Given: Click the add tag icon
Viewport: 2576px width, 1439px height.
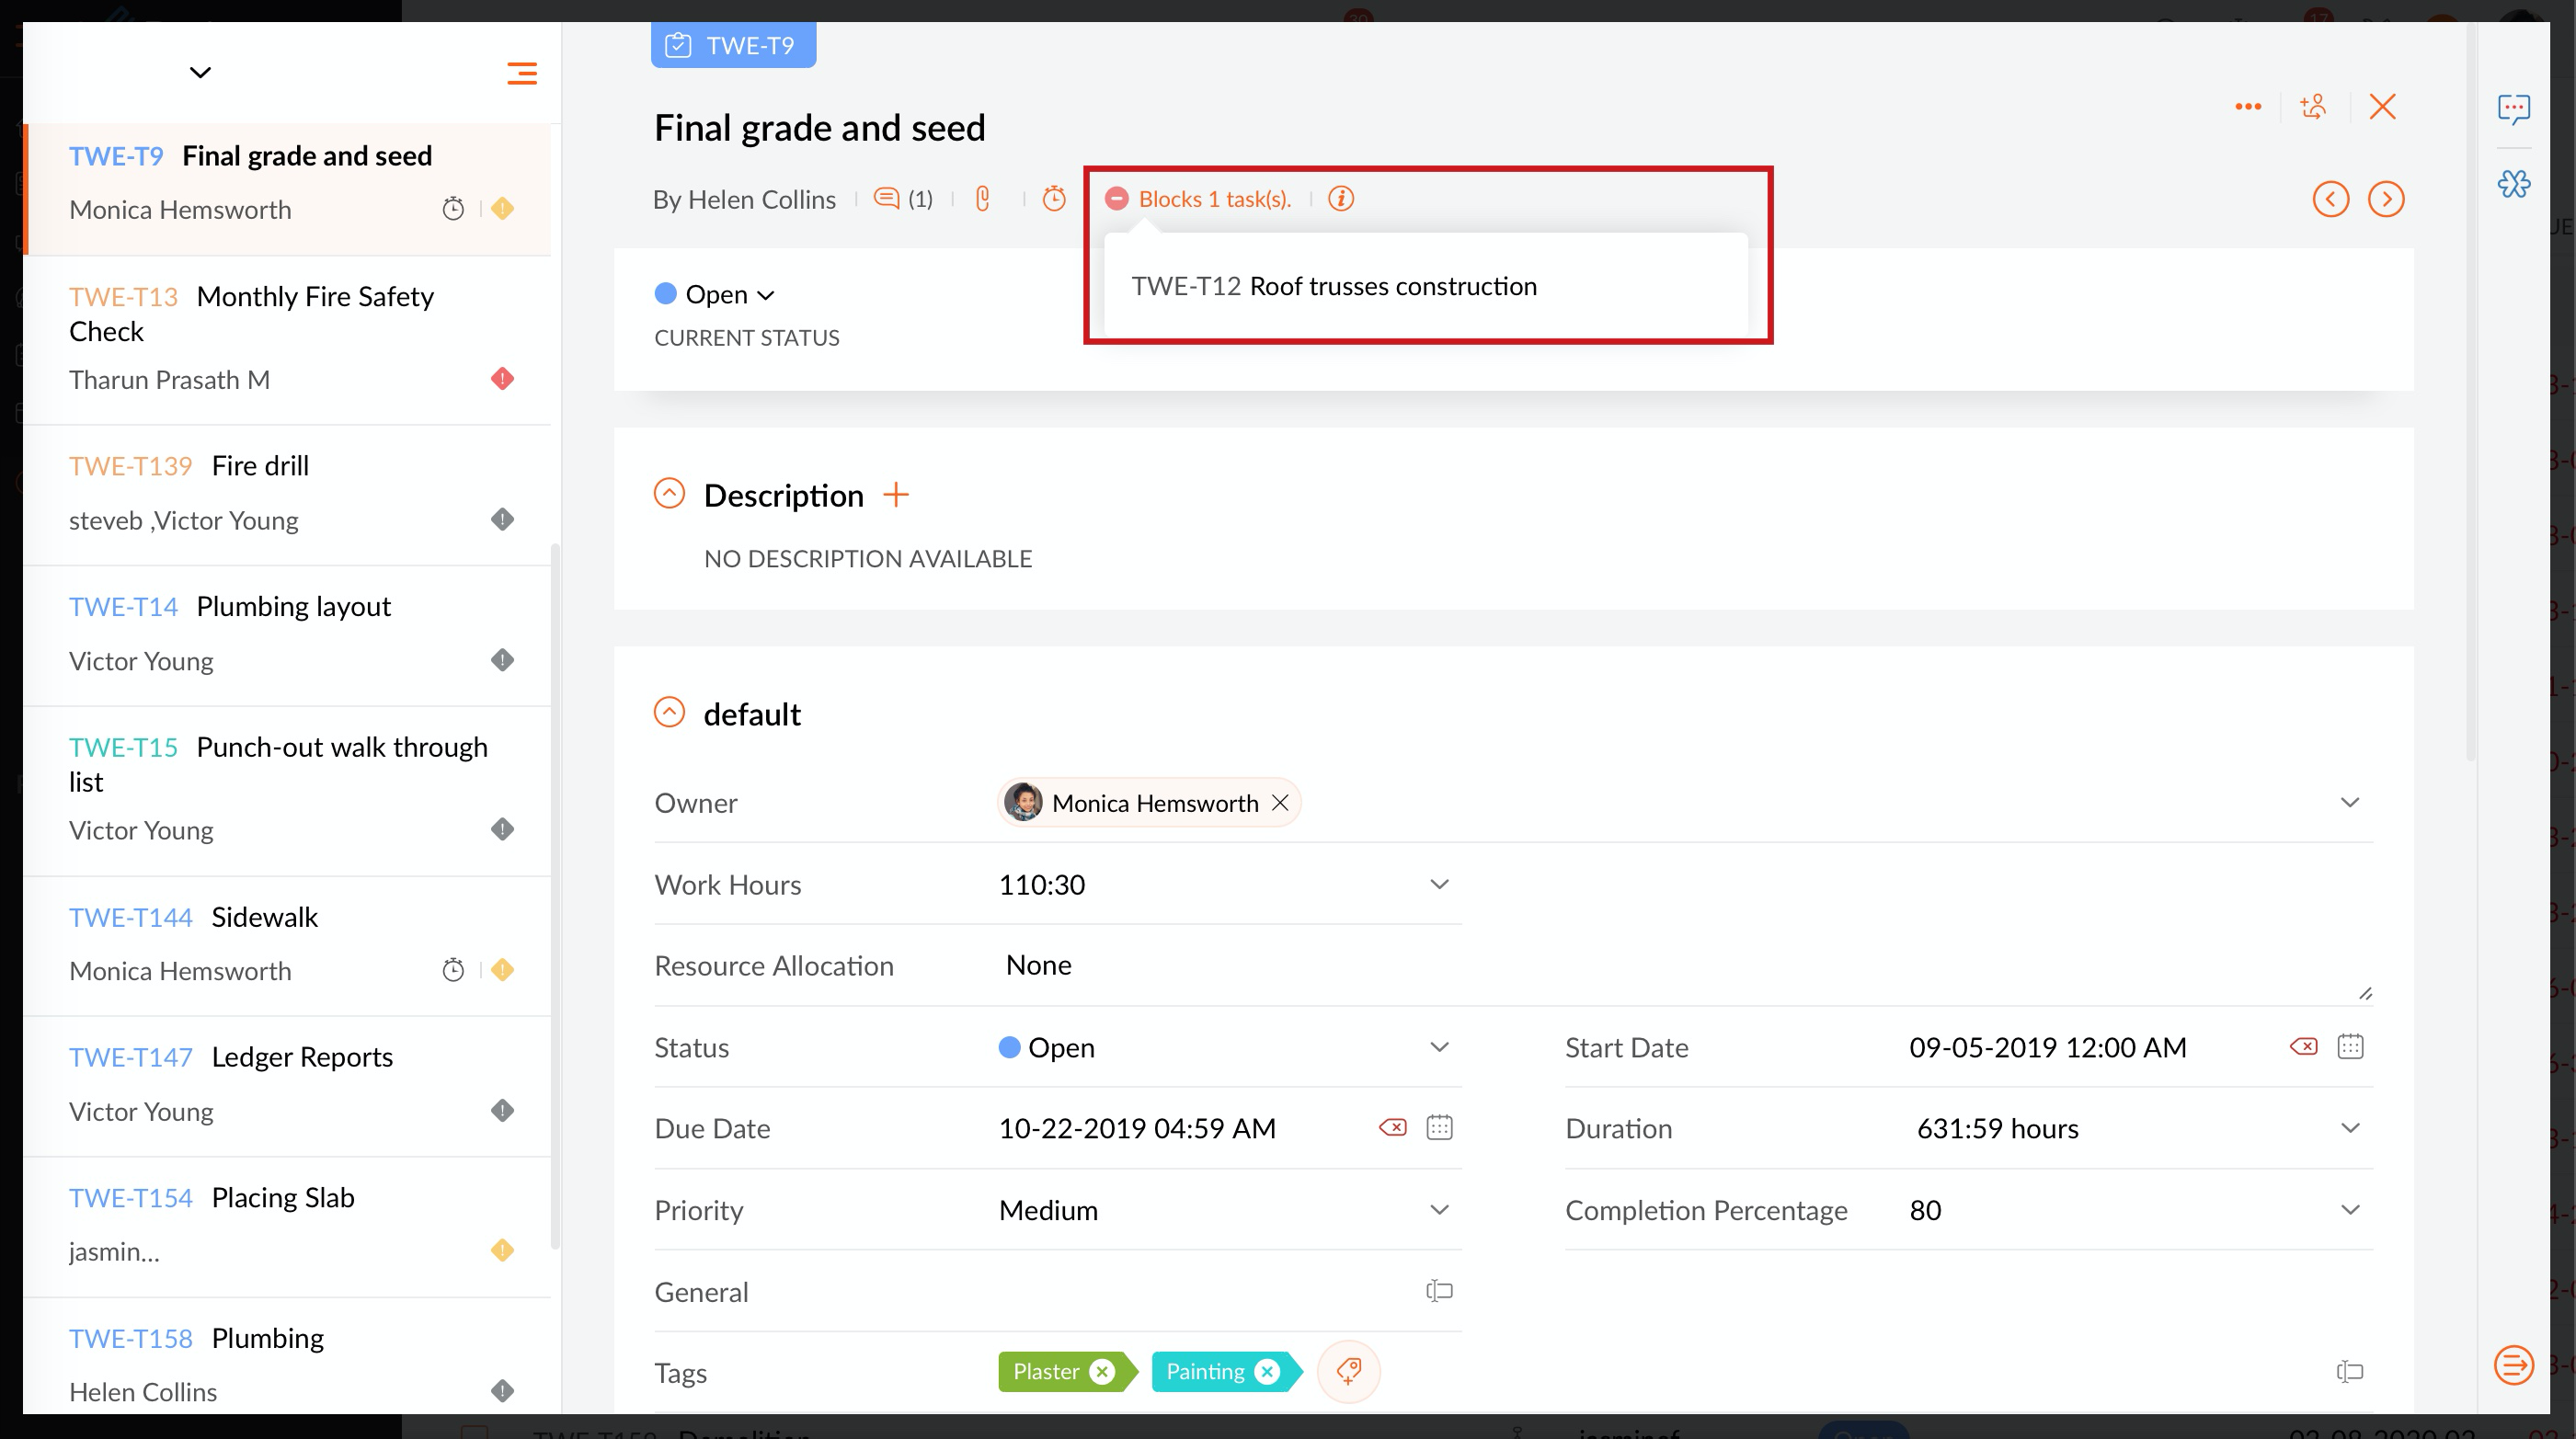Looking at the screenshot, I should pyautogui.click(x=1347, y=1371).
